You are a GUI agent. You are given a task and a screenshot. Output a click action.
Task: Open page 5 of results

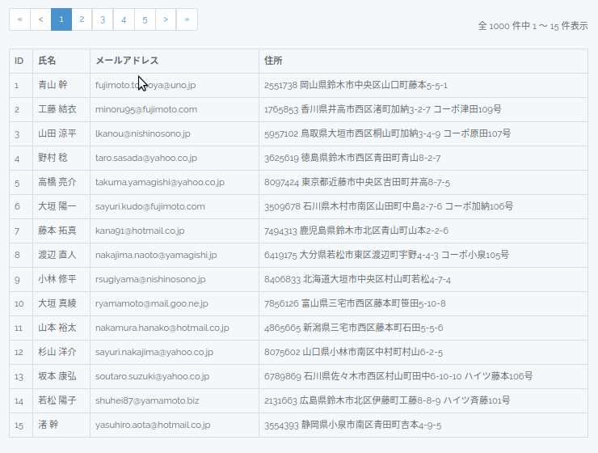[x=145, y=19]
